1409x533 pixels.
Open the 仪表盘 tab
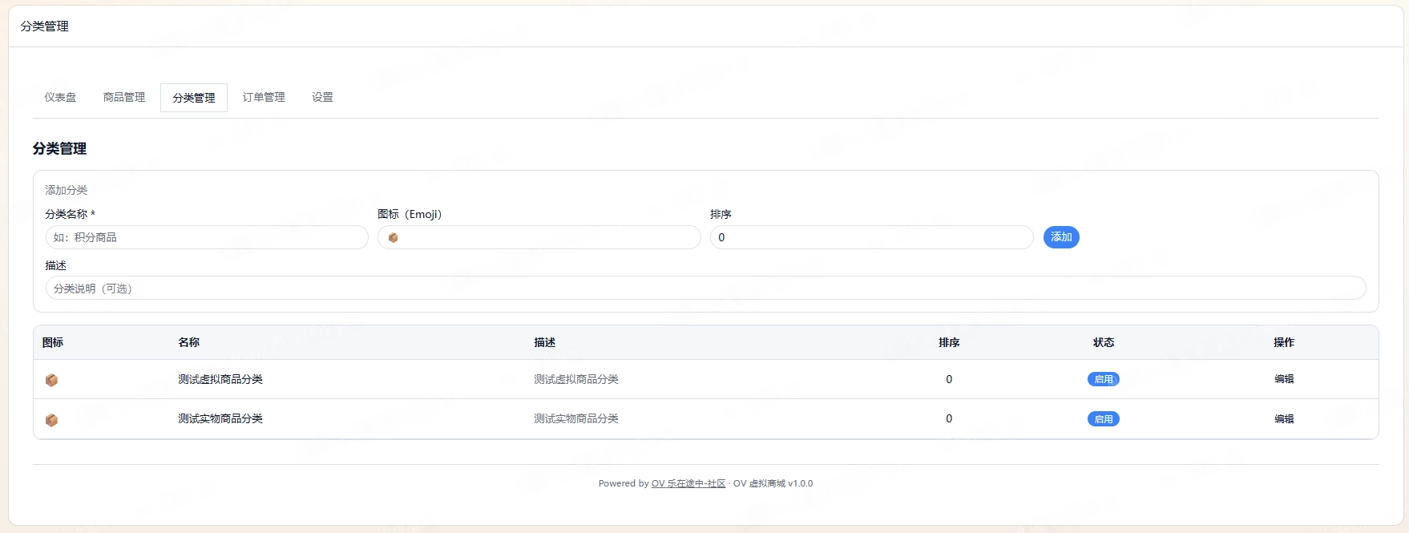(60, 97)
